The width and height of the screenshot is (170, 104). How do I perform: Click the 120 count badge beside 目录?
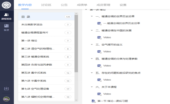click(68, 17)
